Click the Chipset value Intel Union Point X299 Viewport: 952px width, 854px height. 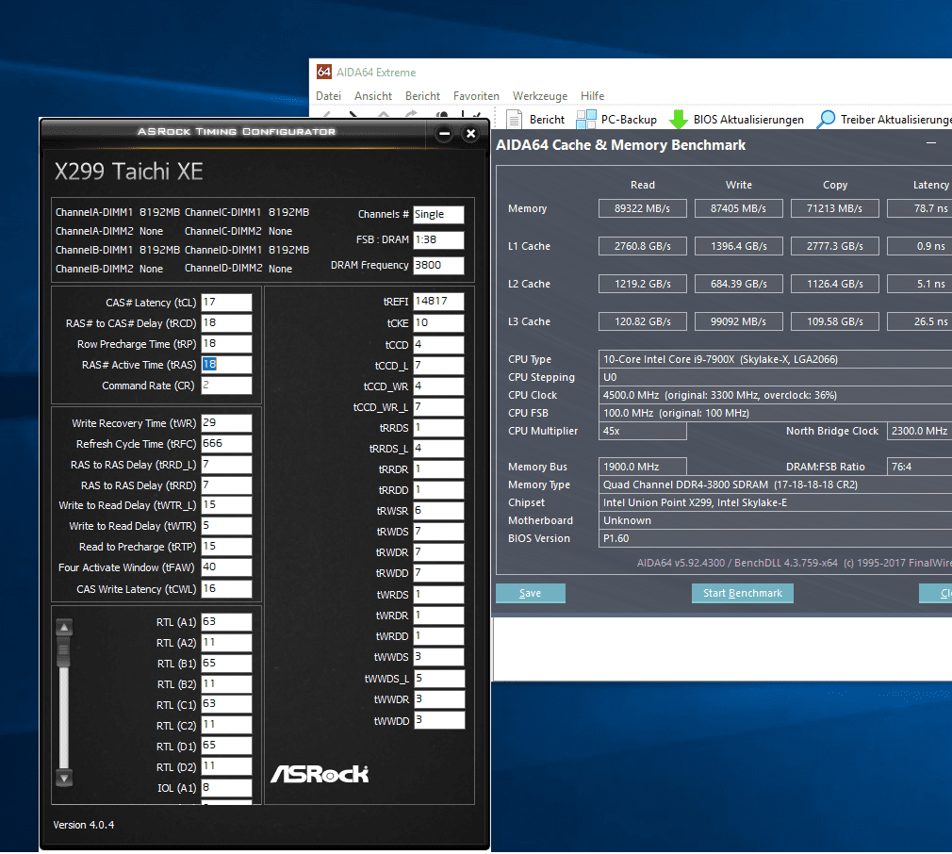pyautogui.click(x=775, y=502)
